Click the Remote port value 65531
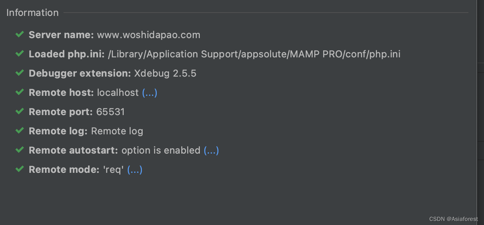The height and width of the screenshot is (225, 484). click(110, 111)
